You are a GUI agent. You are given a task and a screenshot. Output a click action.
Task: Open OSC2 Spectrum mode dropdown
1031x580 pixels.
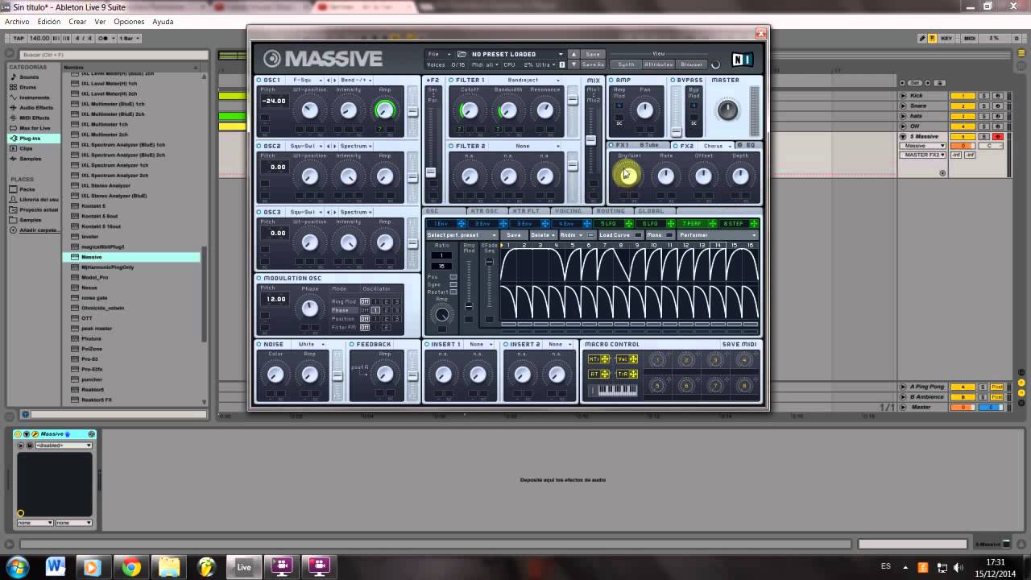click(356, 147)
